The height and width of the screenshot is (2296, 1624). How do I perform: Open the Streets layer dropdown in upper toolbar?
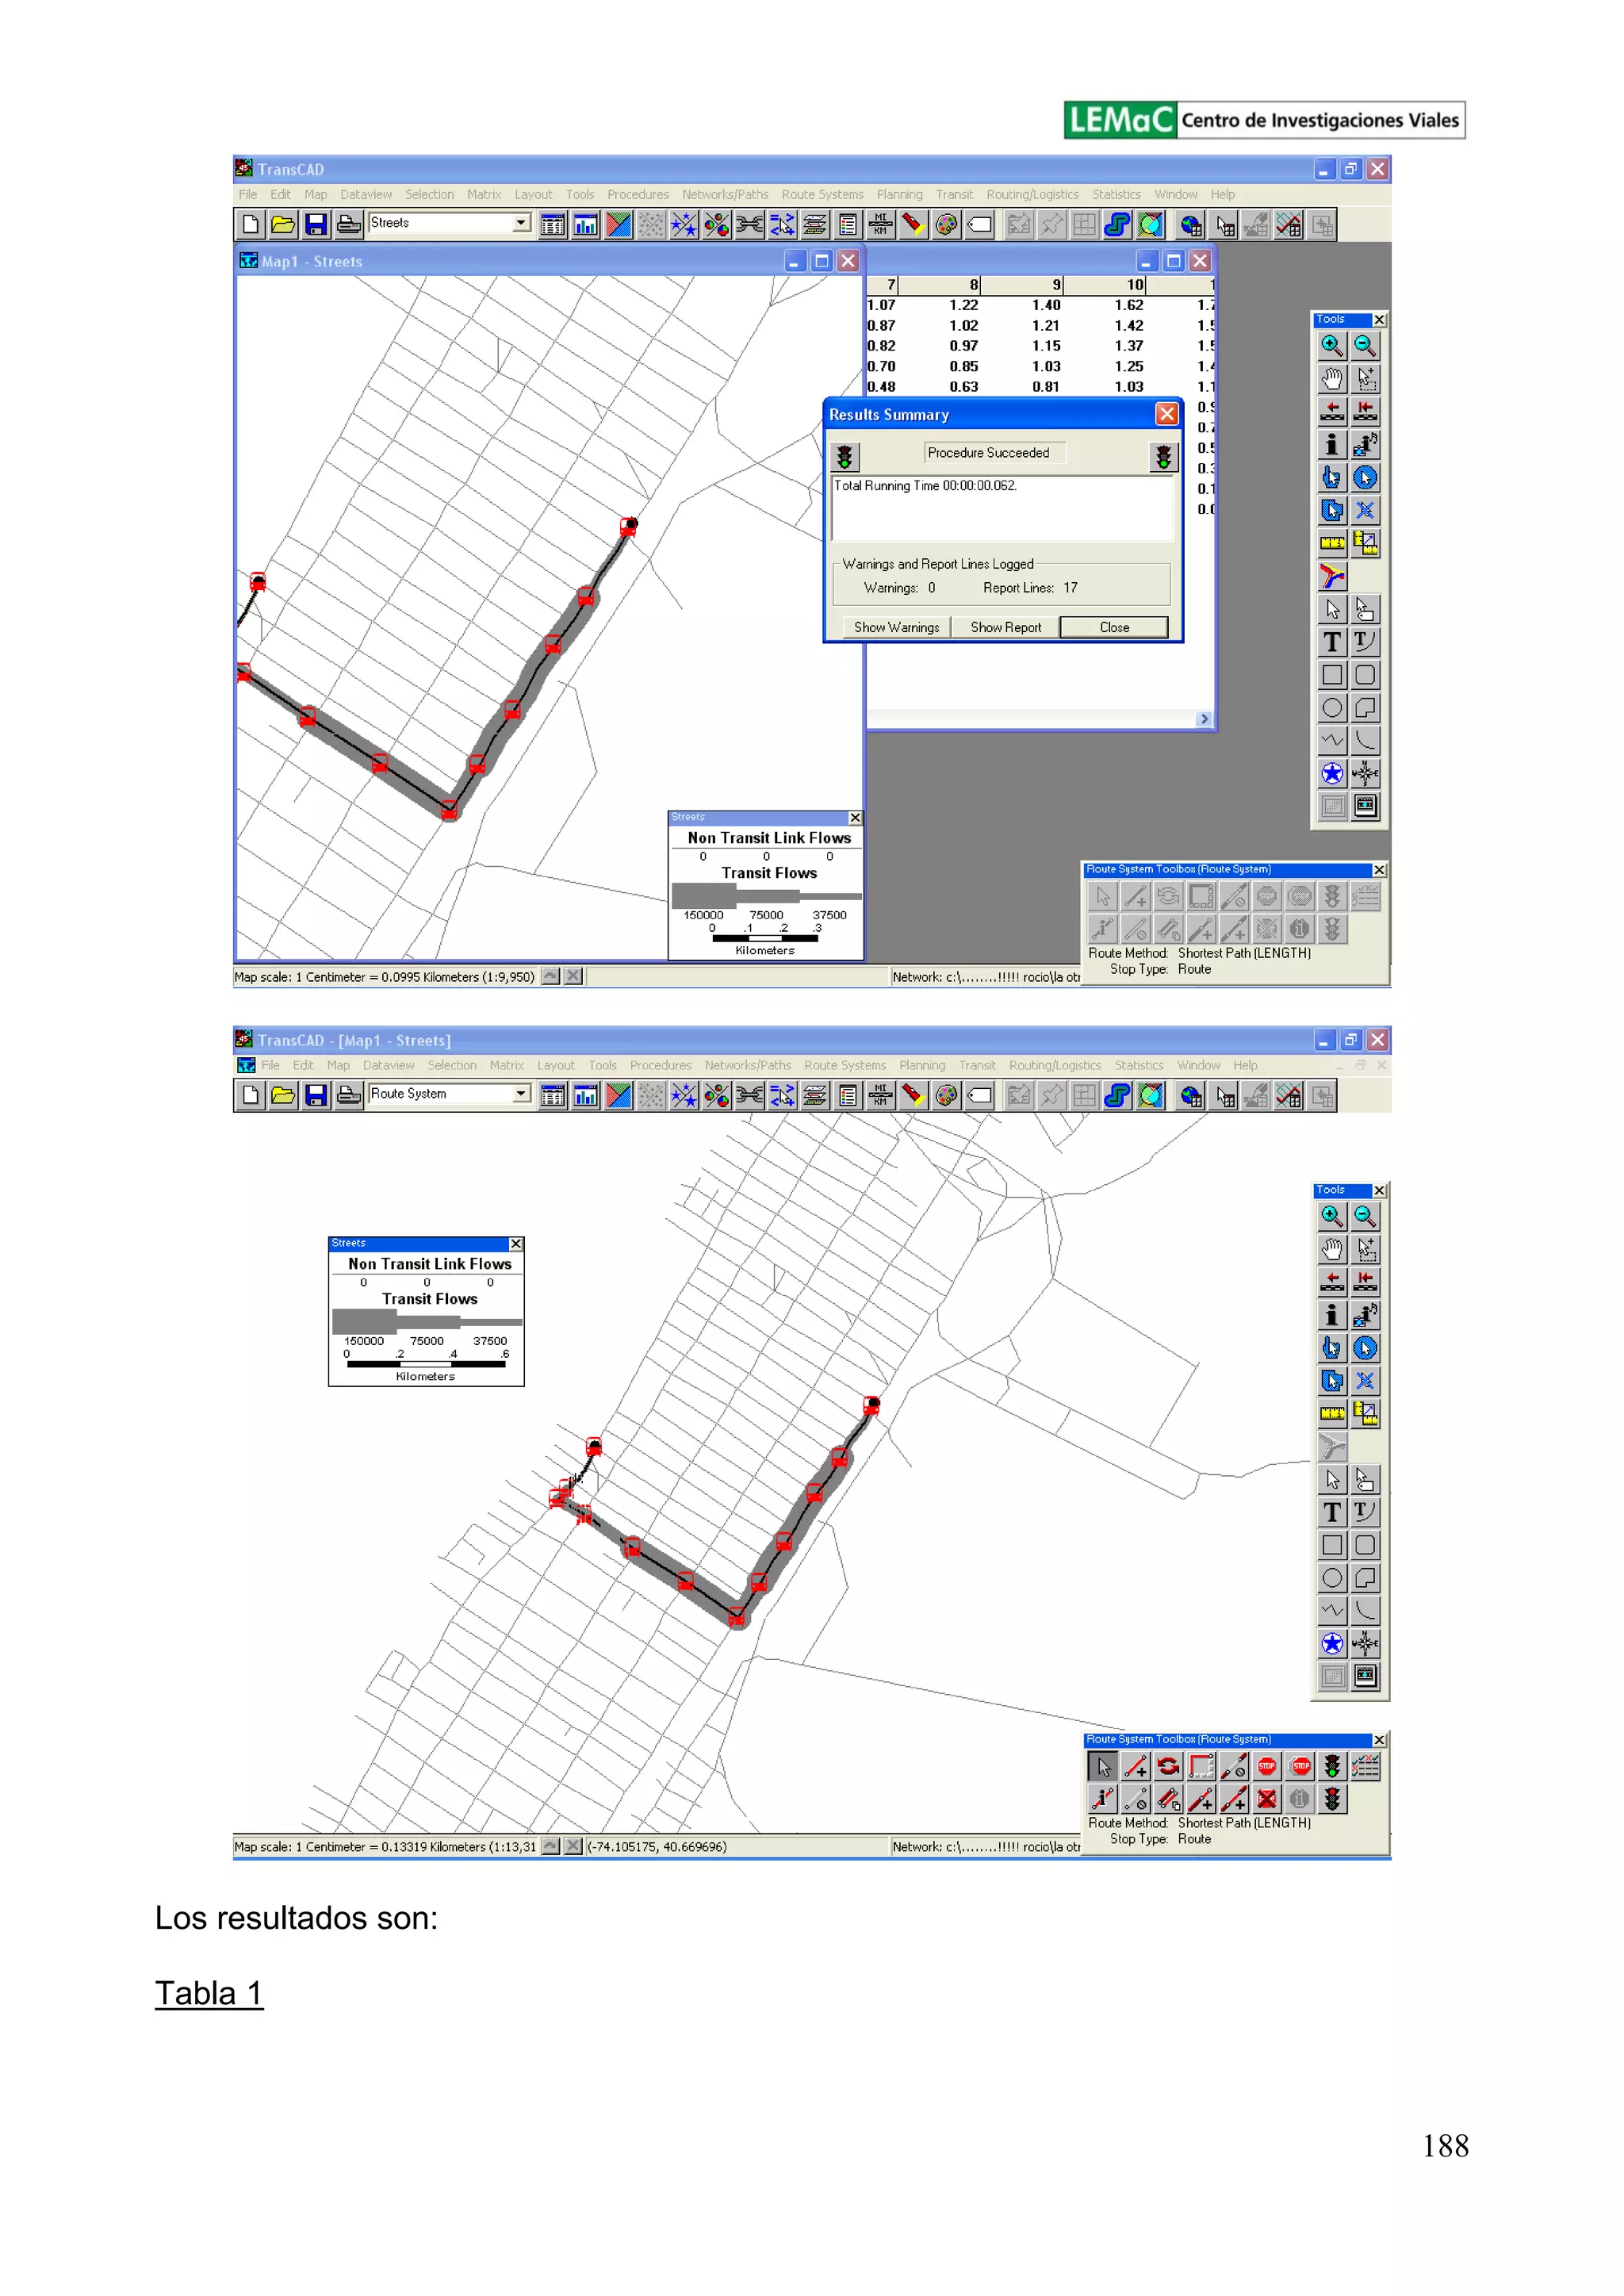pos(521,223)
